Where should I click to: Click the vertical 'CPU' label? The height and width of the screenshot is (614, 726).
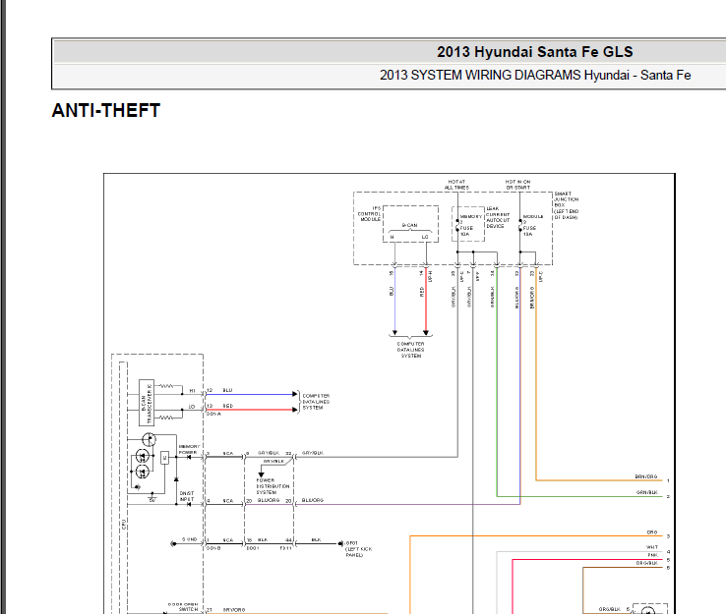point(124,525)
